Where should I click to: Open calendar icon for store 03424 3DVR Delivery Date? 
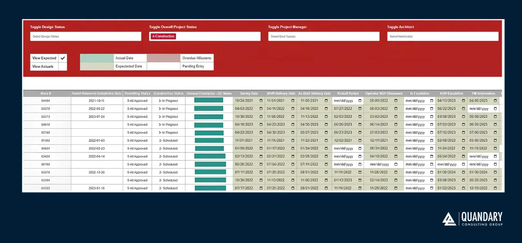click(x=293, y=156)
